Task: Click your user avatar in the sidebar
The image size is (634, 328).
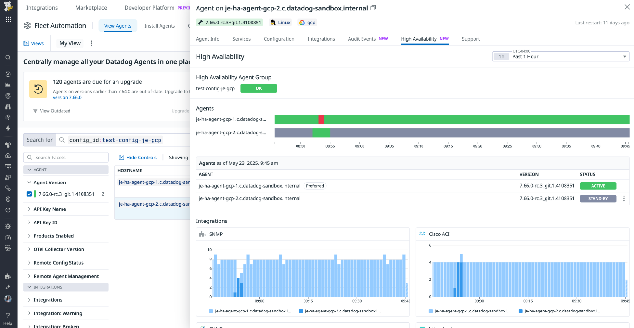Action: pyautogui.click(x=8, y=299)
